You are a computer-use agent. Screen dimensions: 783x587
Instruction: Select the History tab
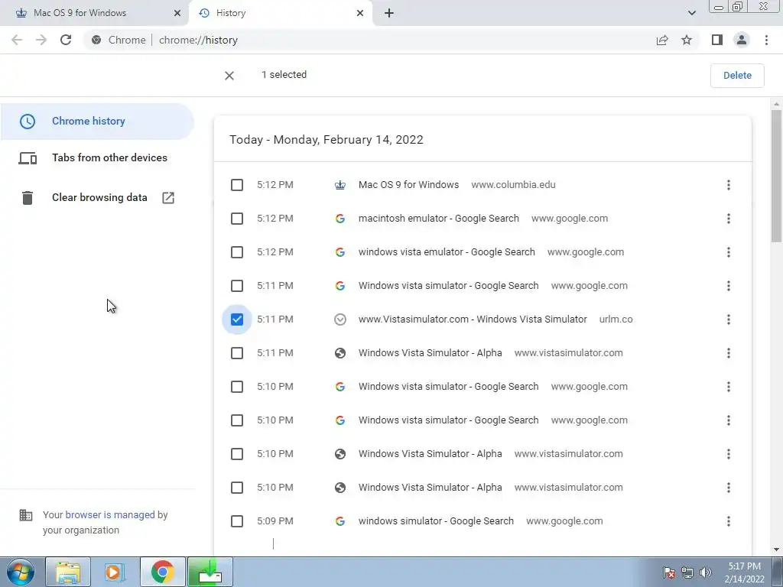click(281, 13)
